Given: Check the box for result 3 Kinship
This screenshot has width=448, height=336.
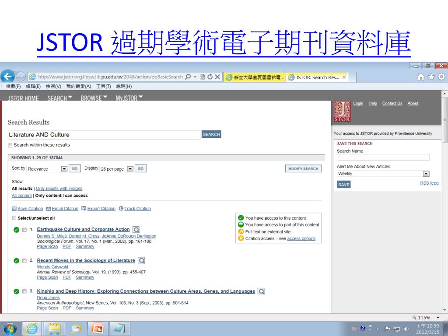Looking at the screenshot, I should (x=24, y=291).
